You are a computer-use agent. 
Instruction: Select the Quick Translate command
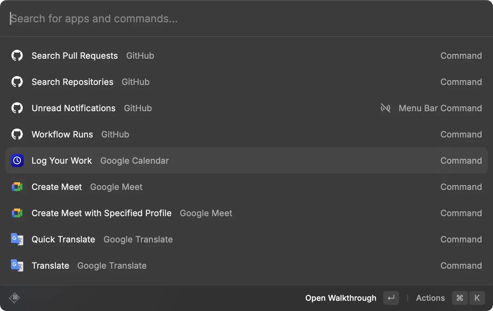246,239
